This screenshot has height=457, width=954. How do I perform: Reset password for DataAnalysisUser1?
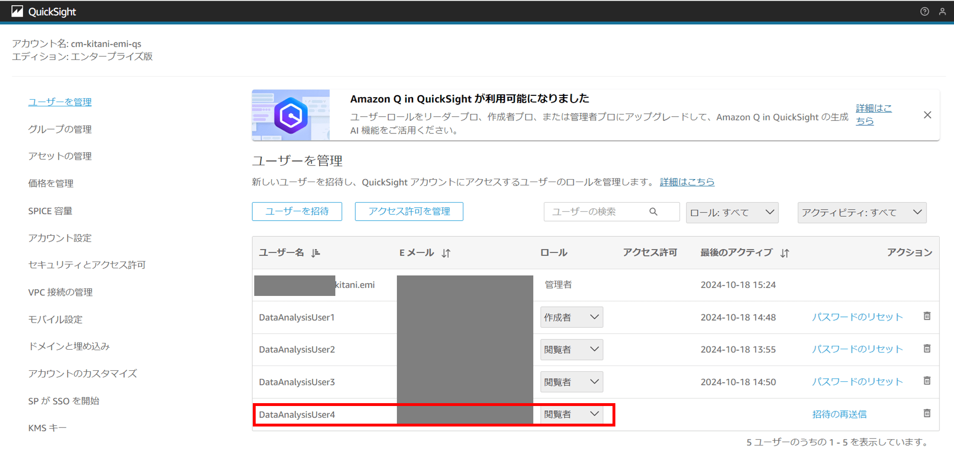pos(857,317)
